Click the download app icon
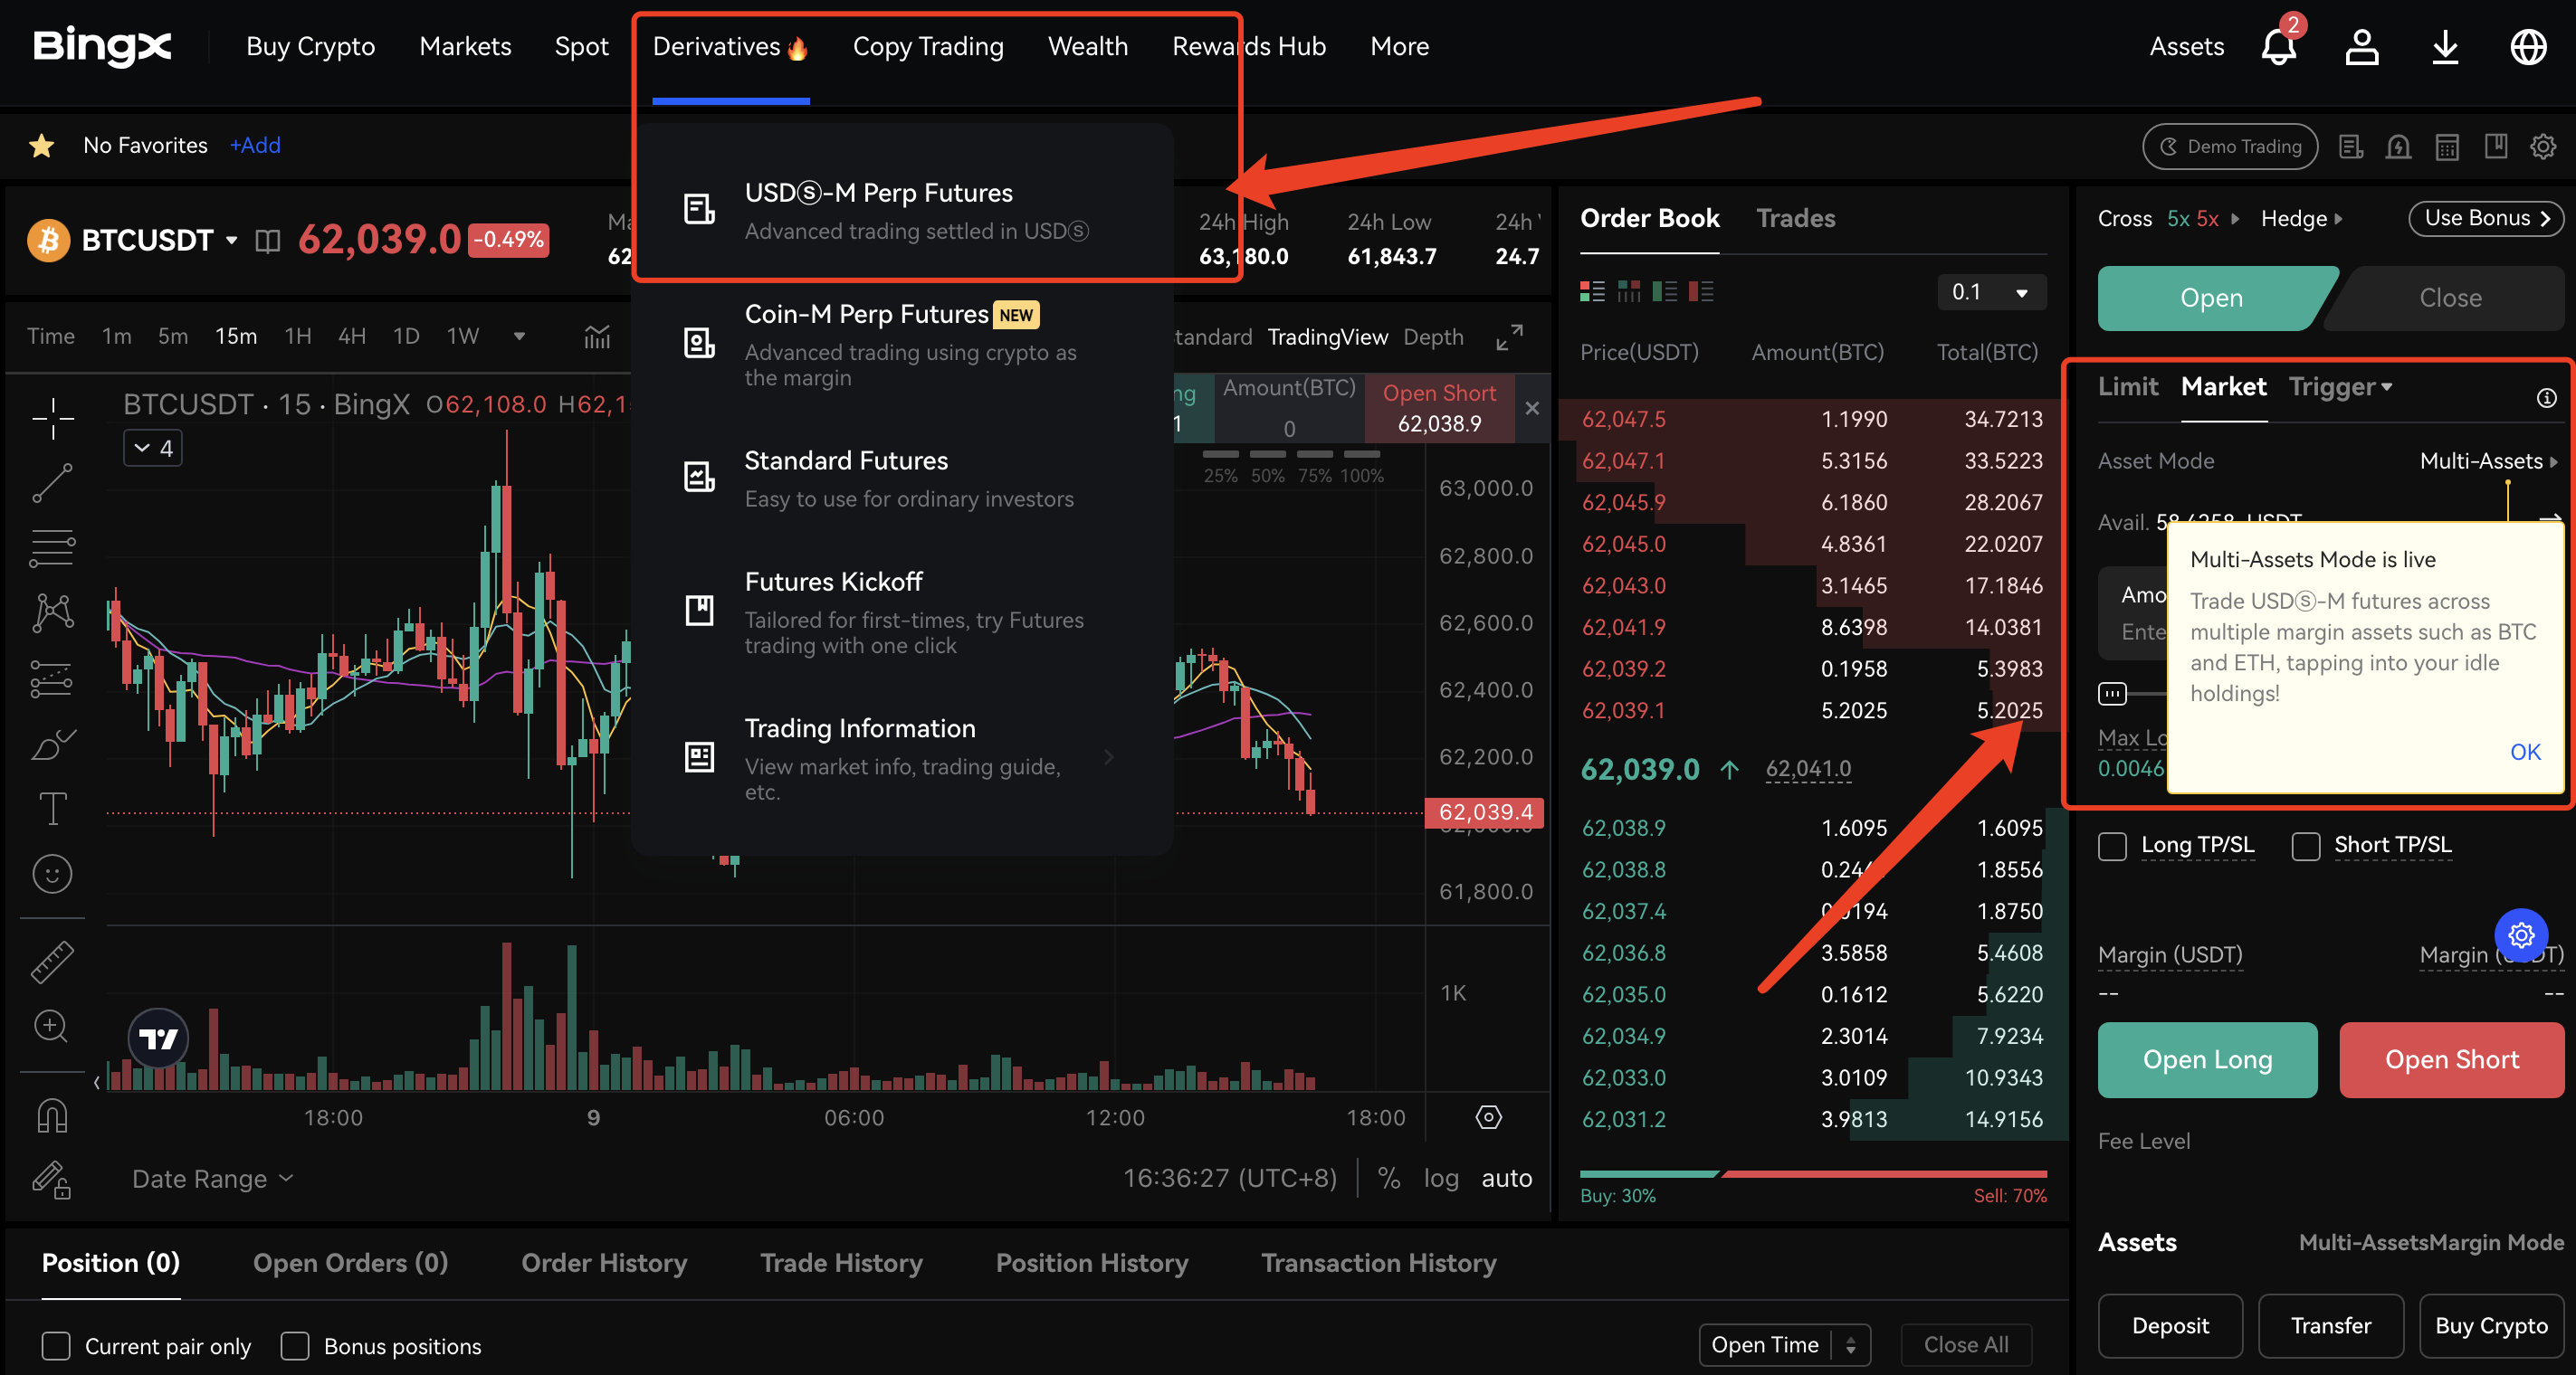 (2444, 47)
